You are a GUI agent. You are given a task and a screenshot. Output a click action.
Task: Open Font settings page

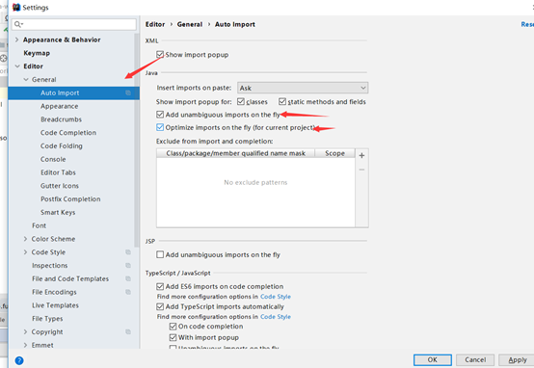(39, 225)
